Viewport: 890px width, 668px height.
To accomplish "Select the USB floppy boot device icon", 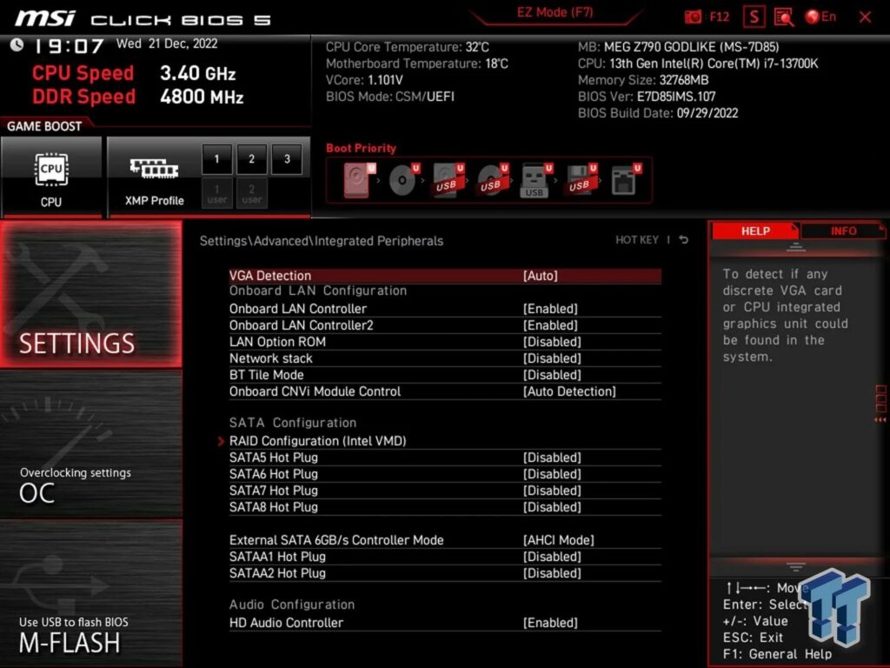I will 581,179.
